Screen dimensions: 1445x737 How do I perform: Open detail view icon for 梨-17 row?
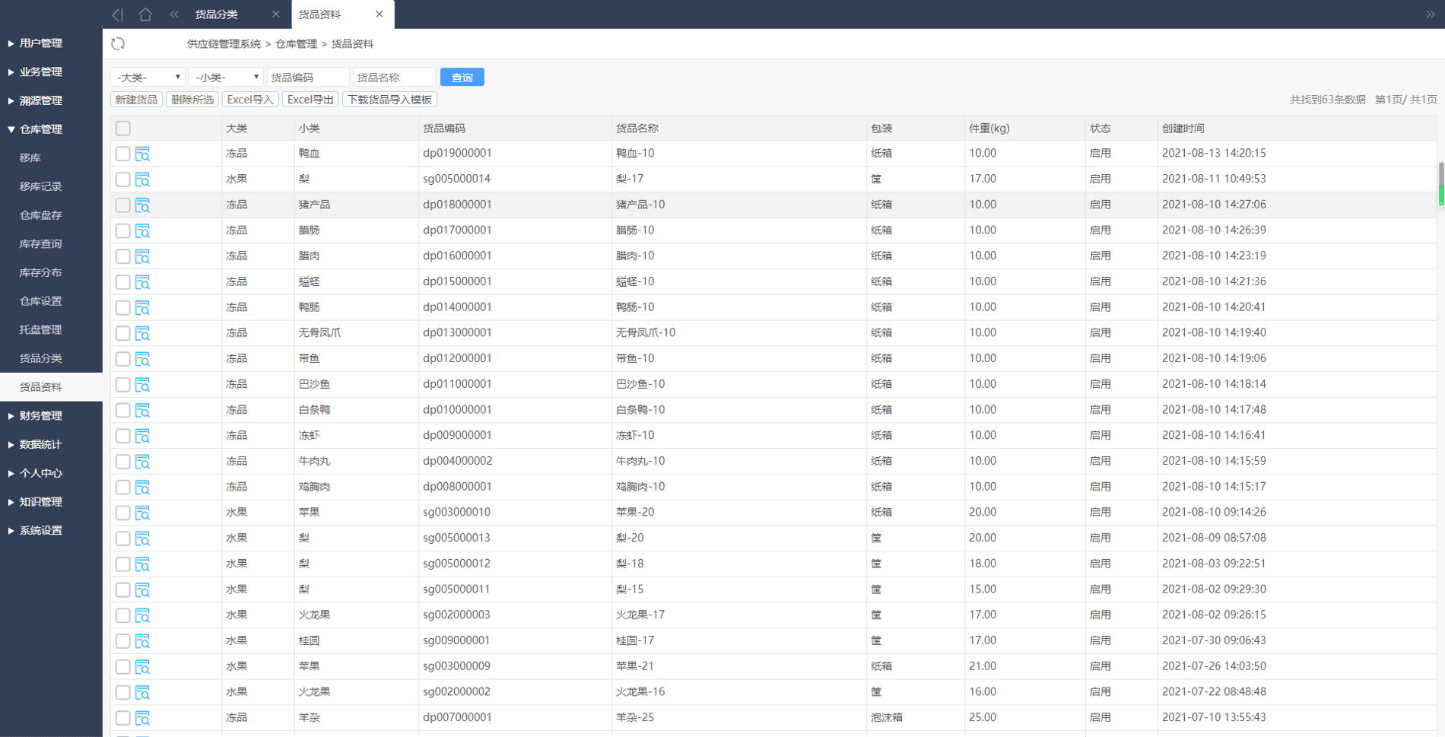[x=142, y=179]
